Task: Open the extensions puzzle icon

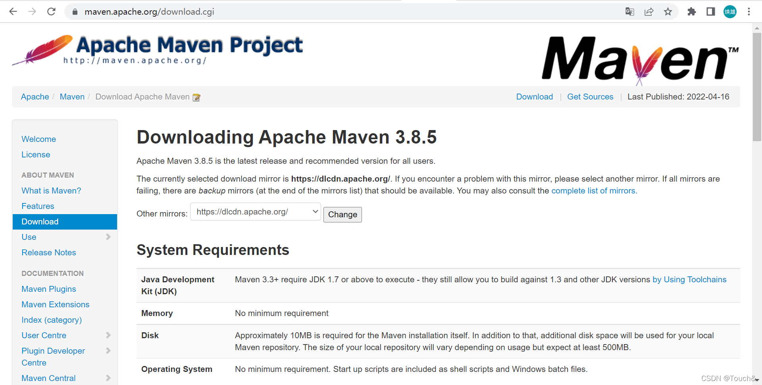Action: click(692, 11)
